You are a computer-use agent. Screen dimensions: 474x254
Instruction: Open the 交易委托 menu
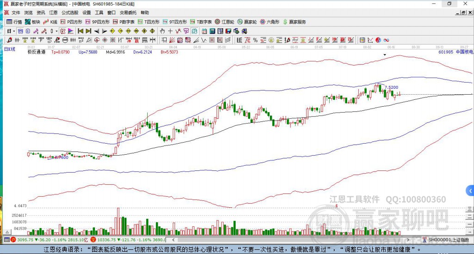click(128, 12)
